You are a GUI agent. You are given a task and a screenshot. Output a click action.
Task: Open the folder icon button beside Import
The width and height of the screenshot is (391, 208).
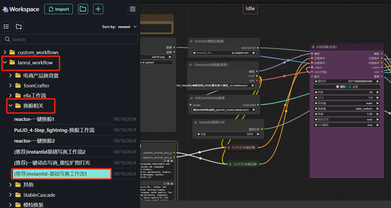83,9
